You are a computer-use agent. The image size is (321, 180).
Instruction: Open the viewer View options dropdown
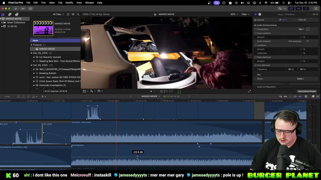pyautogui.click(x=245, y=14)
